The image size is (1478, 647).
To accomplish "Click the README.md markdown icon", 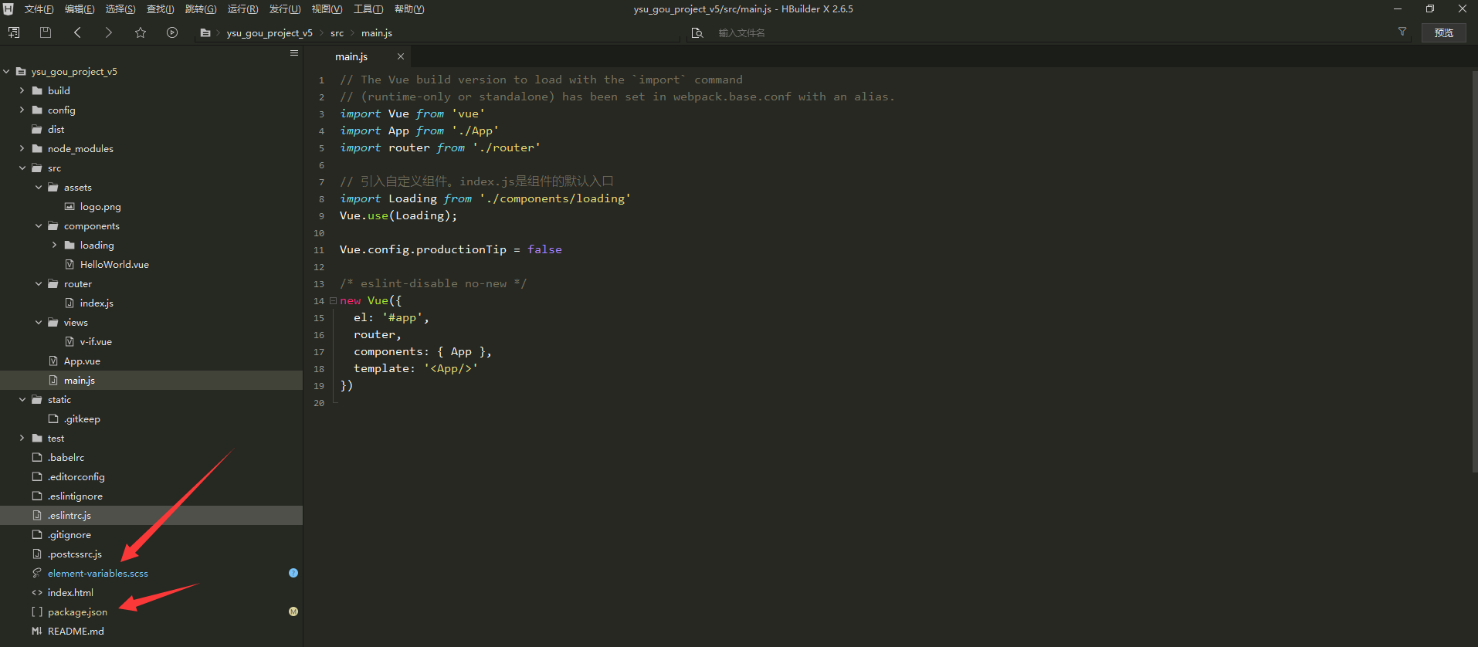I will coord(37,631).
